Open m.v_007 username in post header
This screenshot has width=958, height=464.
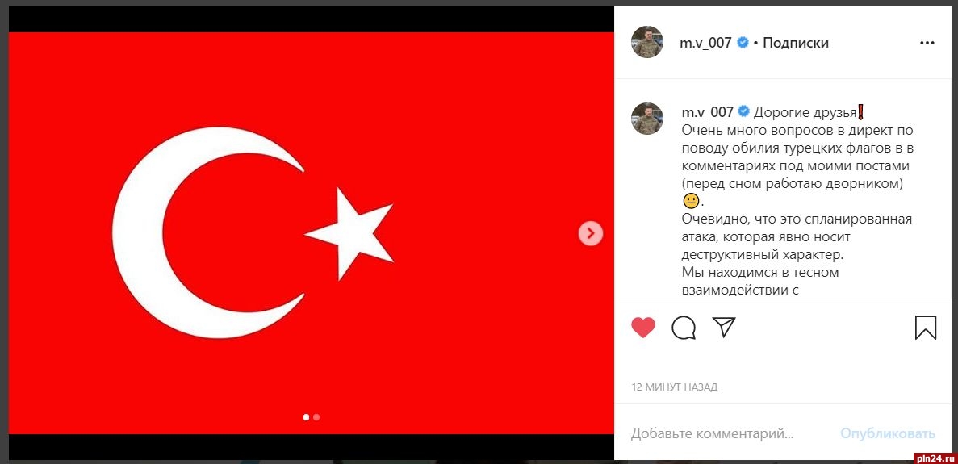(705, 43)
